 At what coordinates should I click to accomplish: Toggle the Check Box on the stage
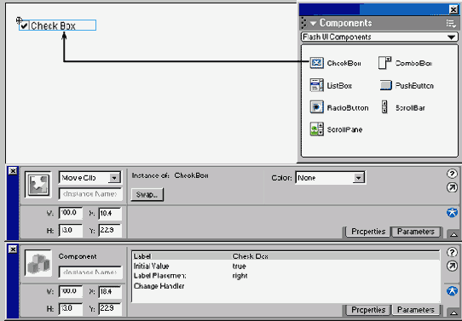coord(24,26)
